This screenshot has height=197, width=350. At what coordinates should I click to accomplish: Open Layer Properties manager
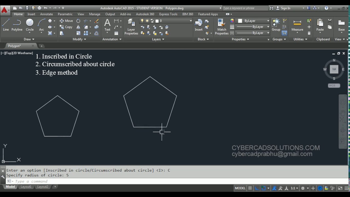[x=131, y=27]
